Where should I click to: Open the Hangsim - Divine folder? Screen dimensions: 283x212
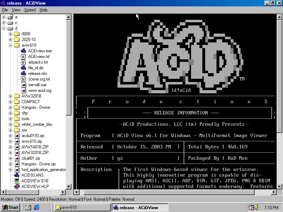(35, 107)
